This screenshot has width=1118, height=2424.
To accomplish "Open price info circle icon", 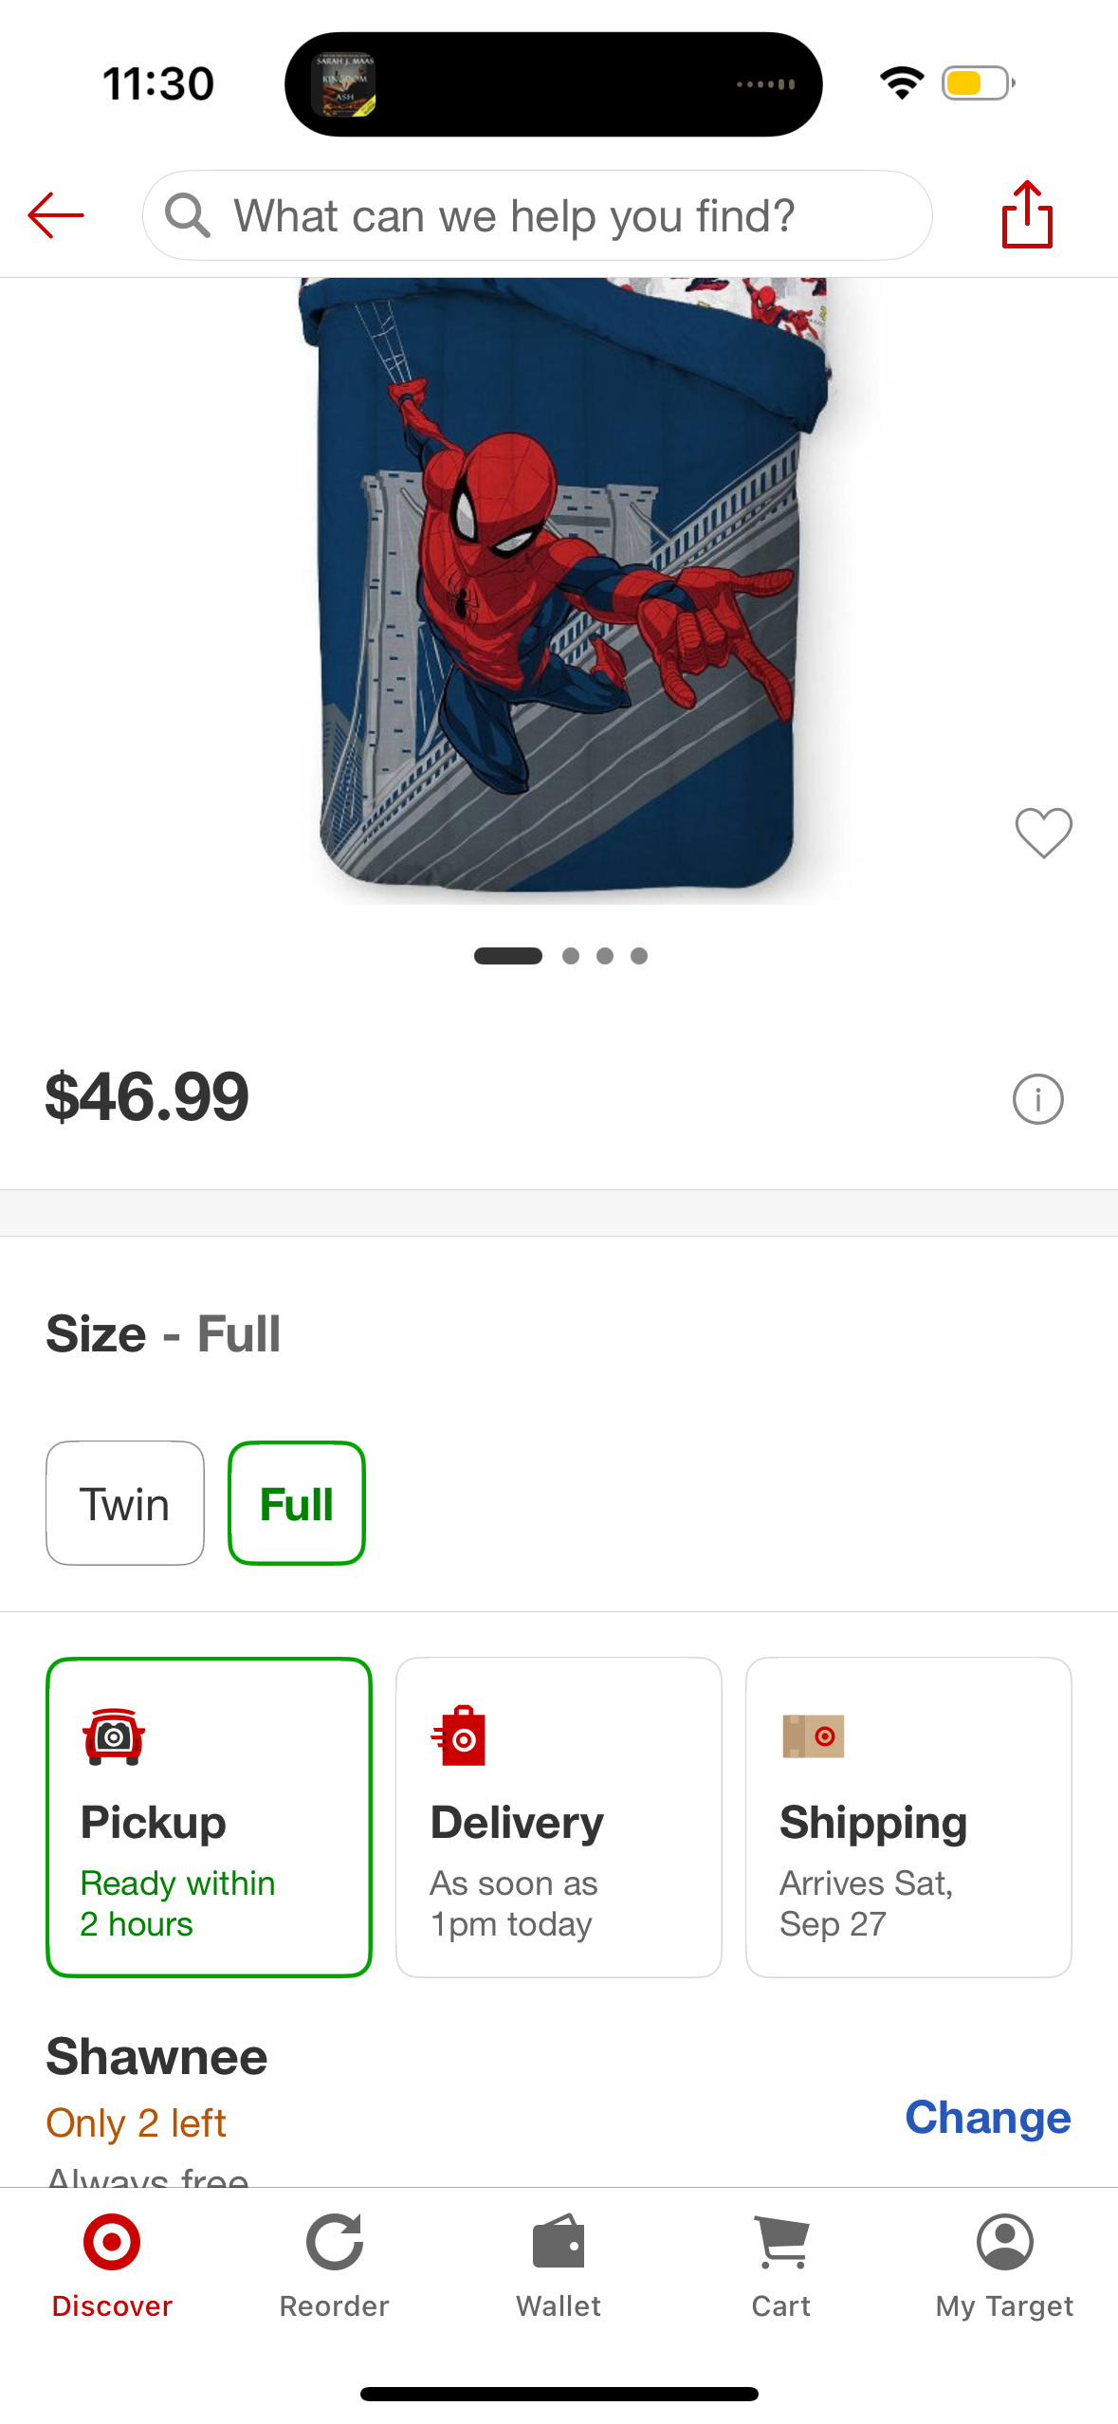I will pyautogui.click(x=1037, y=1099).
